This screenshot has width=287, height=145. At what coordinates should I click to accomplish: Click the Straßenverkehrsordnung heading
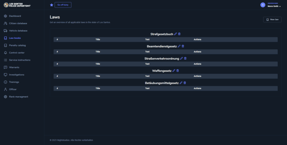[x=162, y=59]
